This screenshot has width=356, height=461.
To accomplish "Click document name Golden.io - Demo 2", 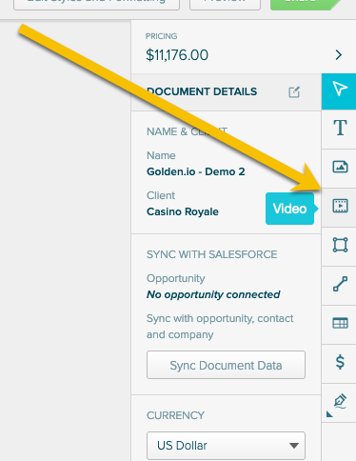I will (196, 171).
